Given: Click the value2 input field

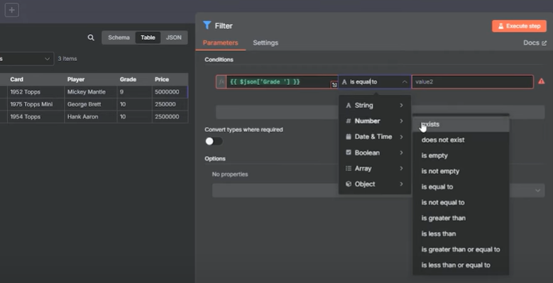Looking at the screenshot, I should (x=472, y=82).
